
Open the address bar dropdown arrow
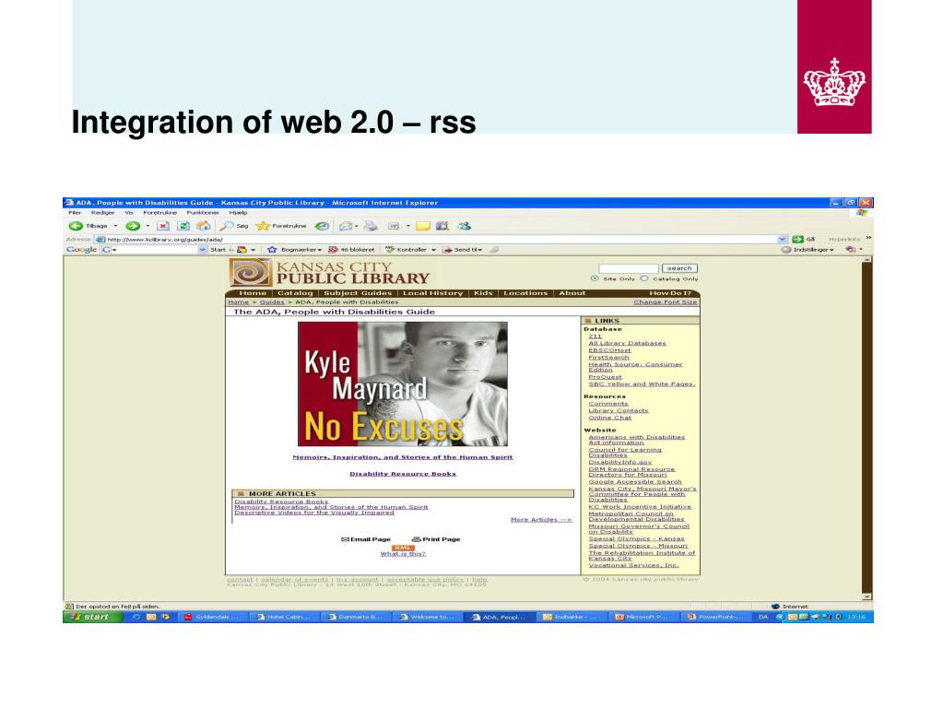tap(782, 239)
